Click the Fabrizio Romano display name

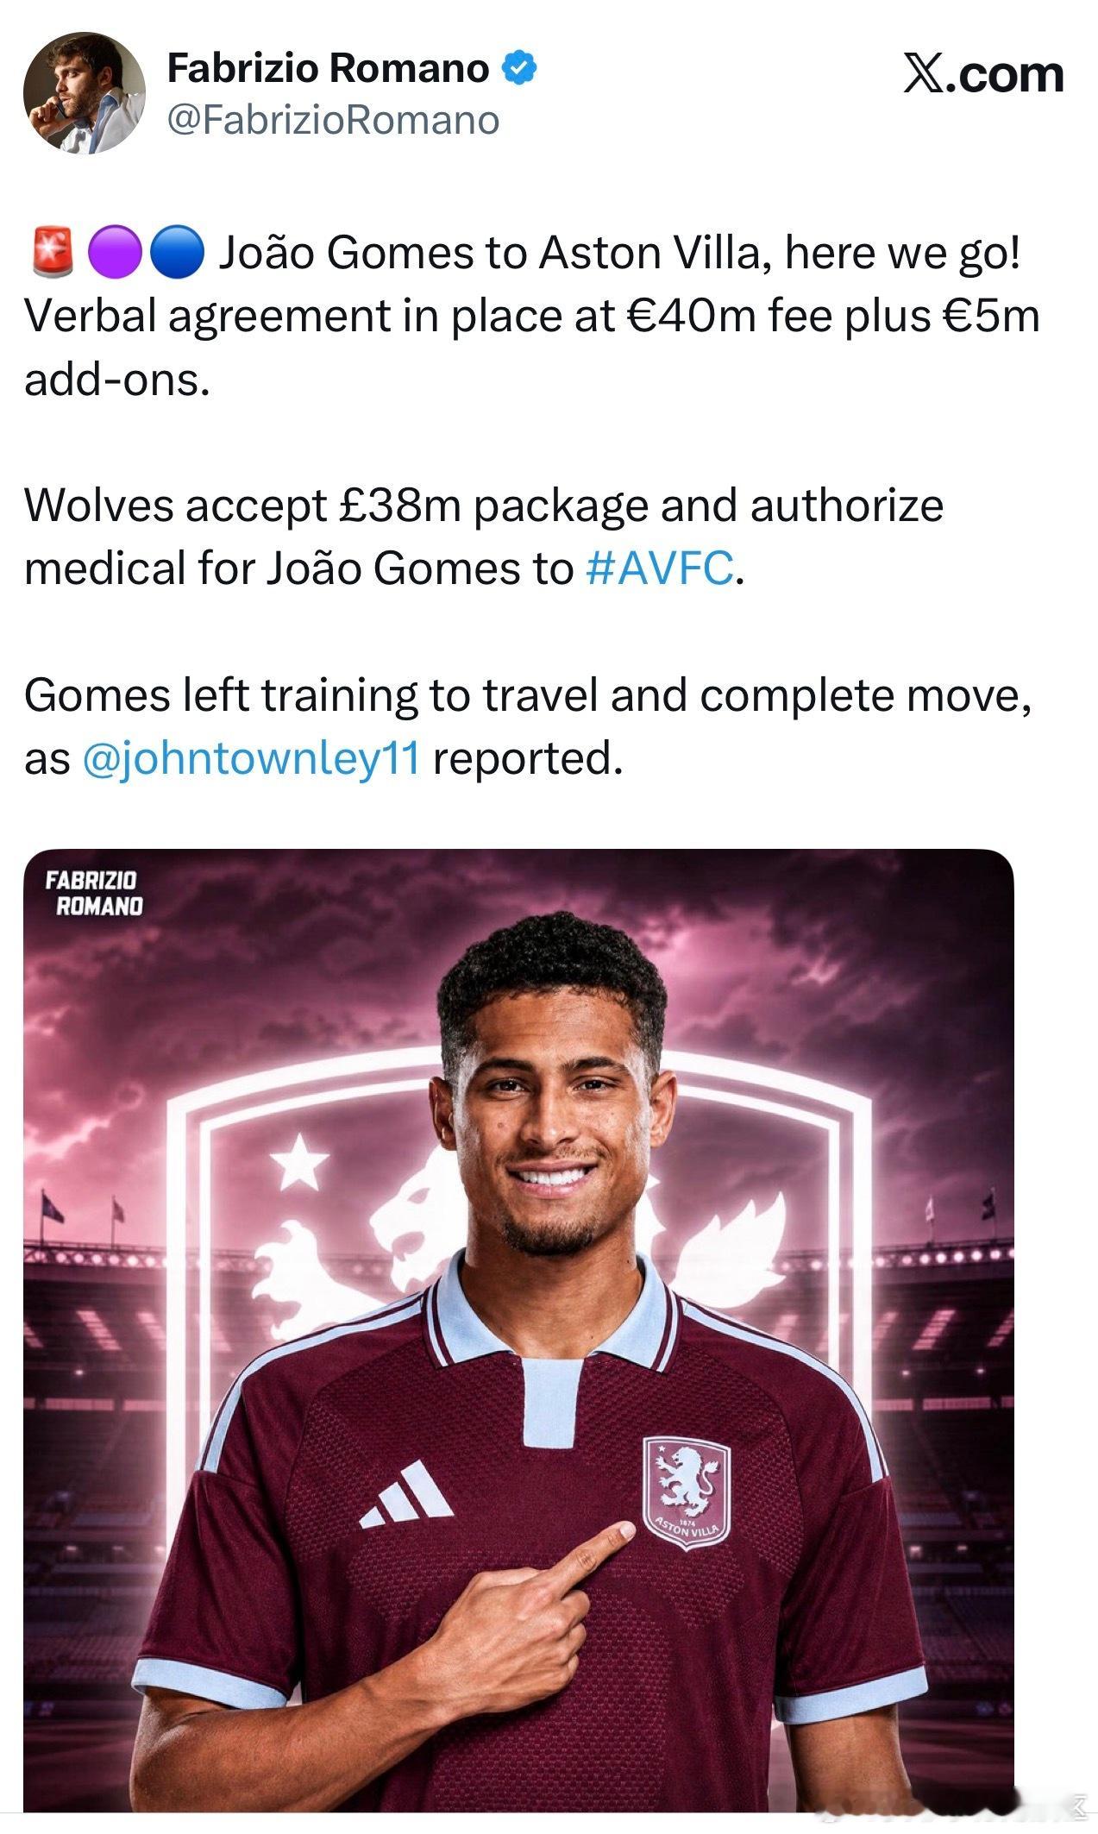pos(328,68)
